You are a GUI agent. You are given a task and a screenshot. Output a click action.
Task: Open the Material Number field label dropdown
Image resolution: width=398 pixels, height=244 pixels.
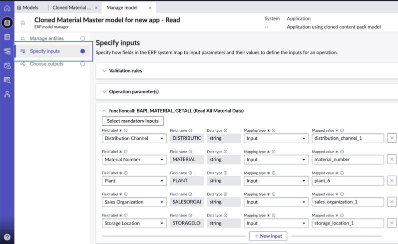click(134, 159)
